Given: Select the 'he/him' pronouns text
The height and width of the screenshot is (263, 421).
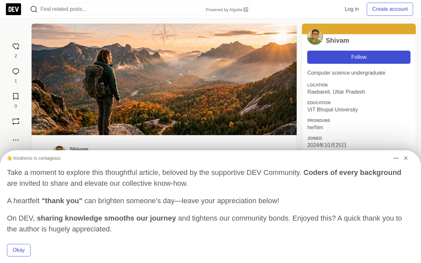Looking at the screenshot, I should pos(315,128).
